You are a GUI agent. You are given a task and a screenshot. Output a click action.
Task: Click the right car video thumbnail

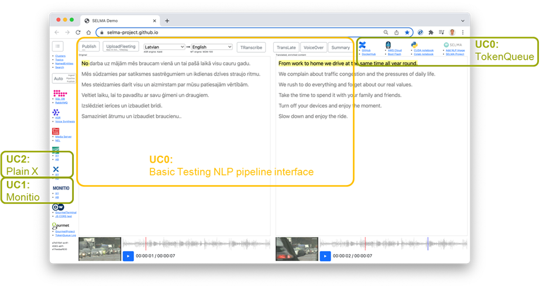(x=297, y=249)
